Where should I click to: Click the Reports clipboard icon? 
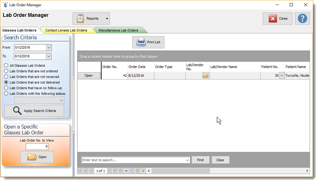click(x=81, y=18)
